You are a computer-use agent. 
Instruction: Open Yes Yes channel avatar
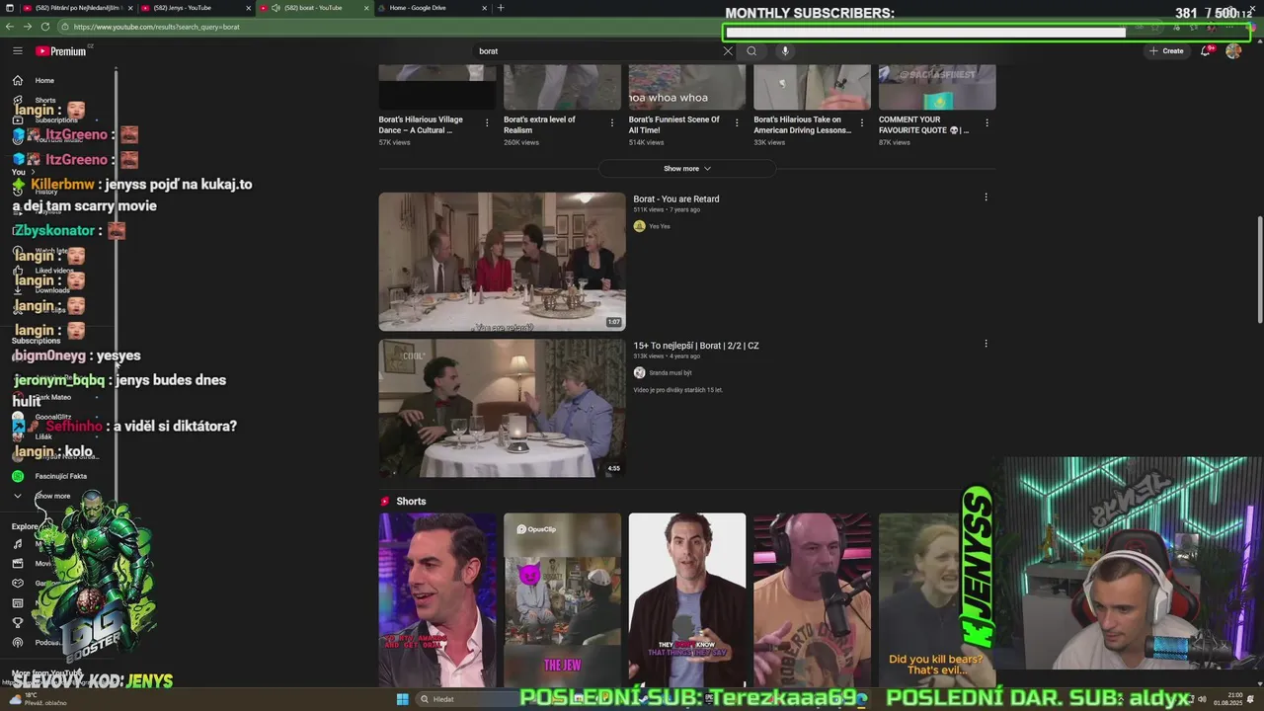point(639,226)
